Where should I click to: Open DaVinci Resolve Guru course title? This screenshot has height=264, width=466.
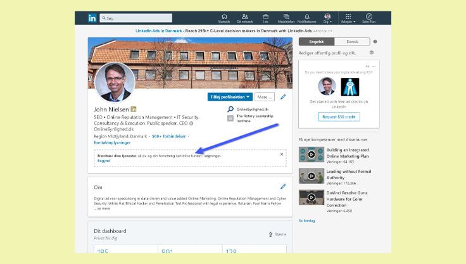click(347, 199)
